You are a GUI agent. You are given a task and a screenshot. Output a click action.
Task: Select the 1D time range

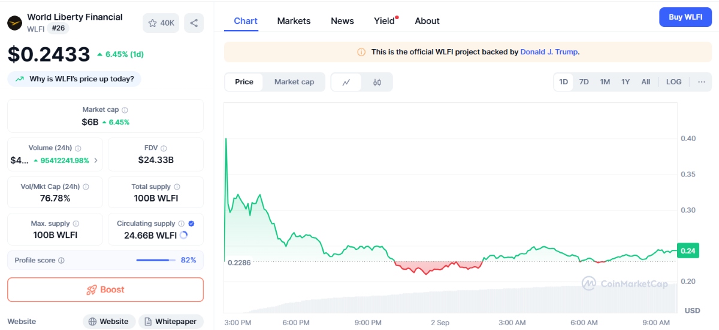click(564, 82)
